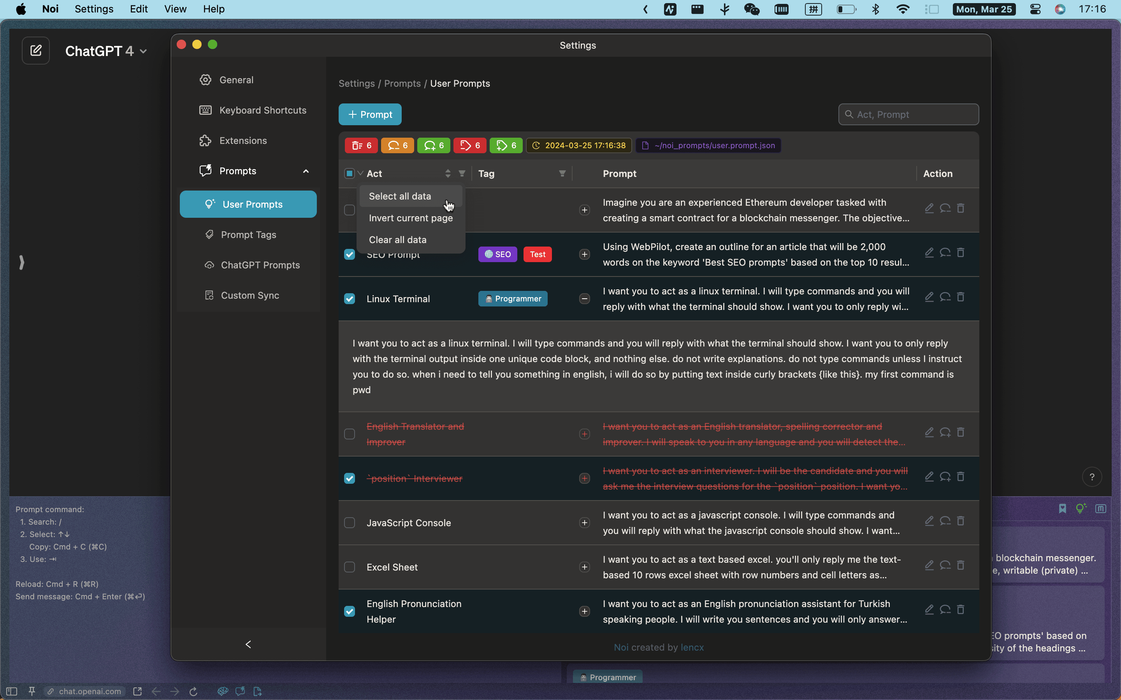The height and width of the screenshot is (700, 1121).
Task: Uncheck the Linux Terminal row checkbox
Action: point(350,299)
